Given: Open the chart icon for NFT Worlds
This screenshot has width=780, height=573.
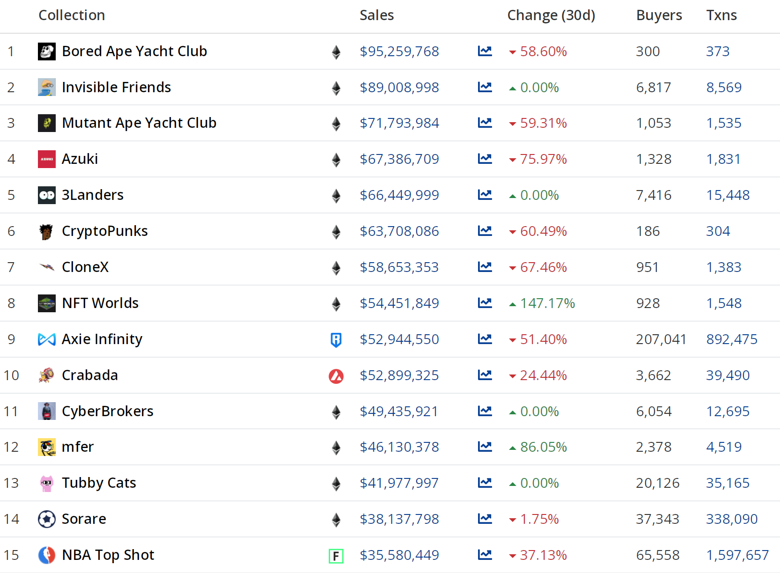Looking at the screenshot, I should coord(485,303).
